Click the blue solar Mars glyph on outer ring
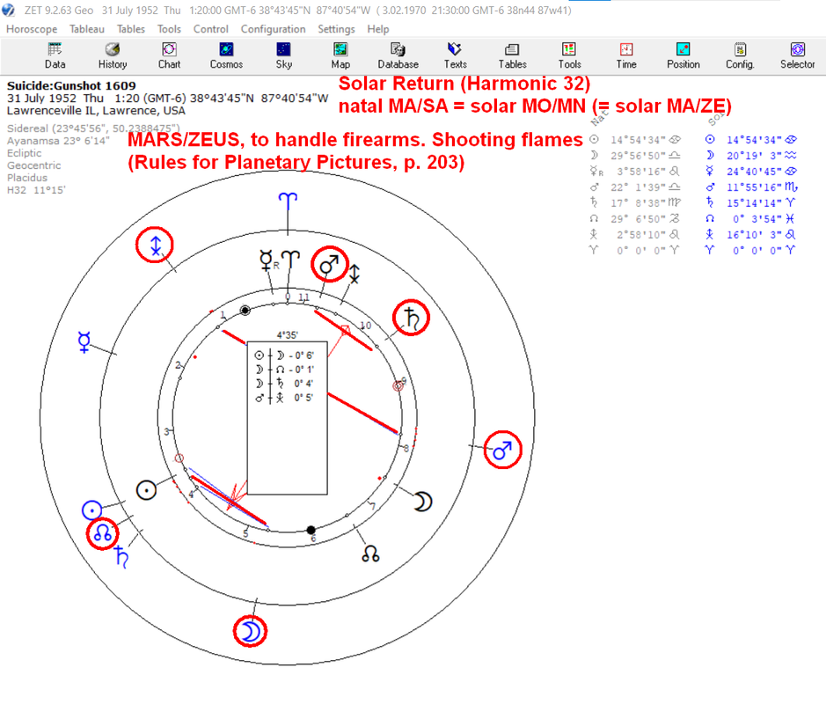 [502, 450]
